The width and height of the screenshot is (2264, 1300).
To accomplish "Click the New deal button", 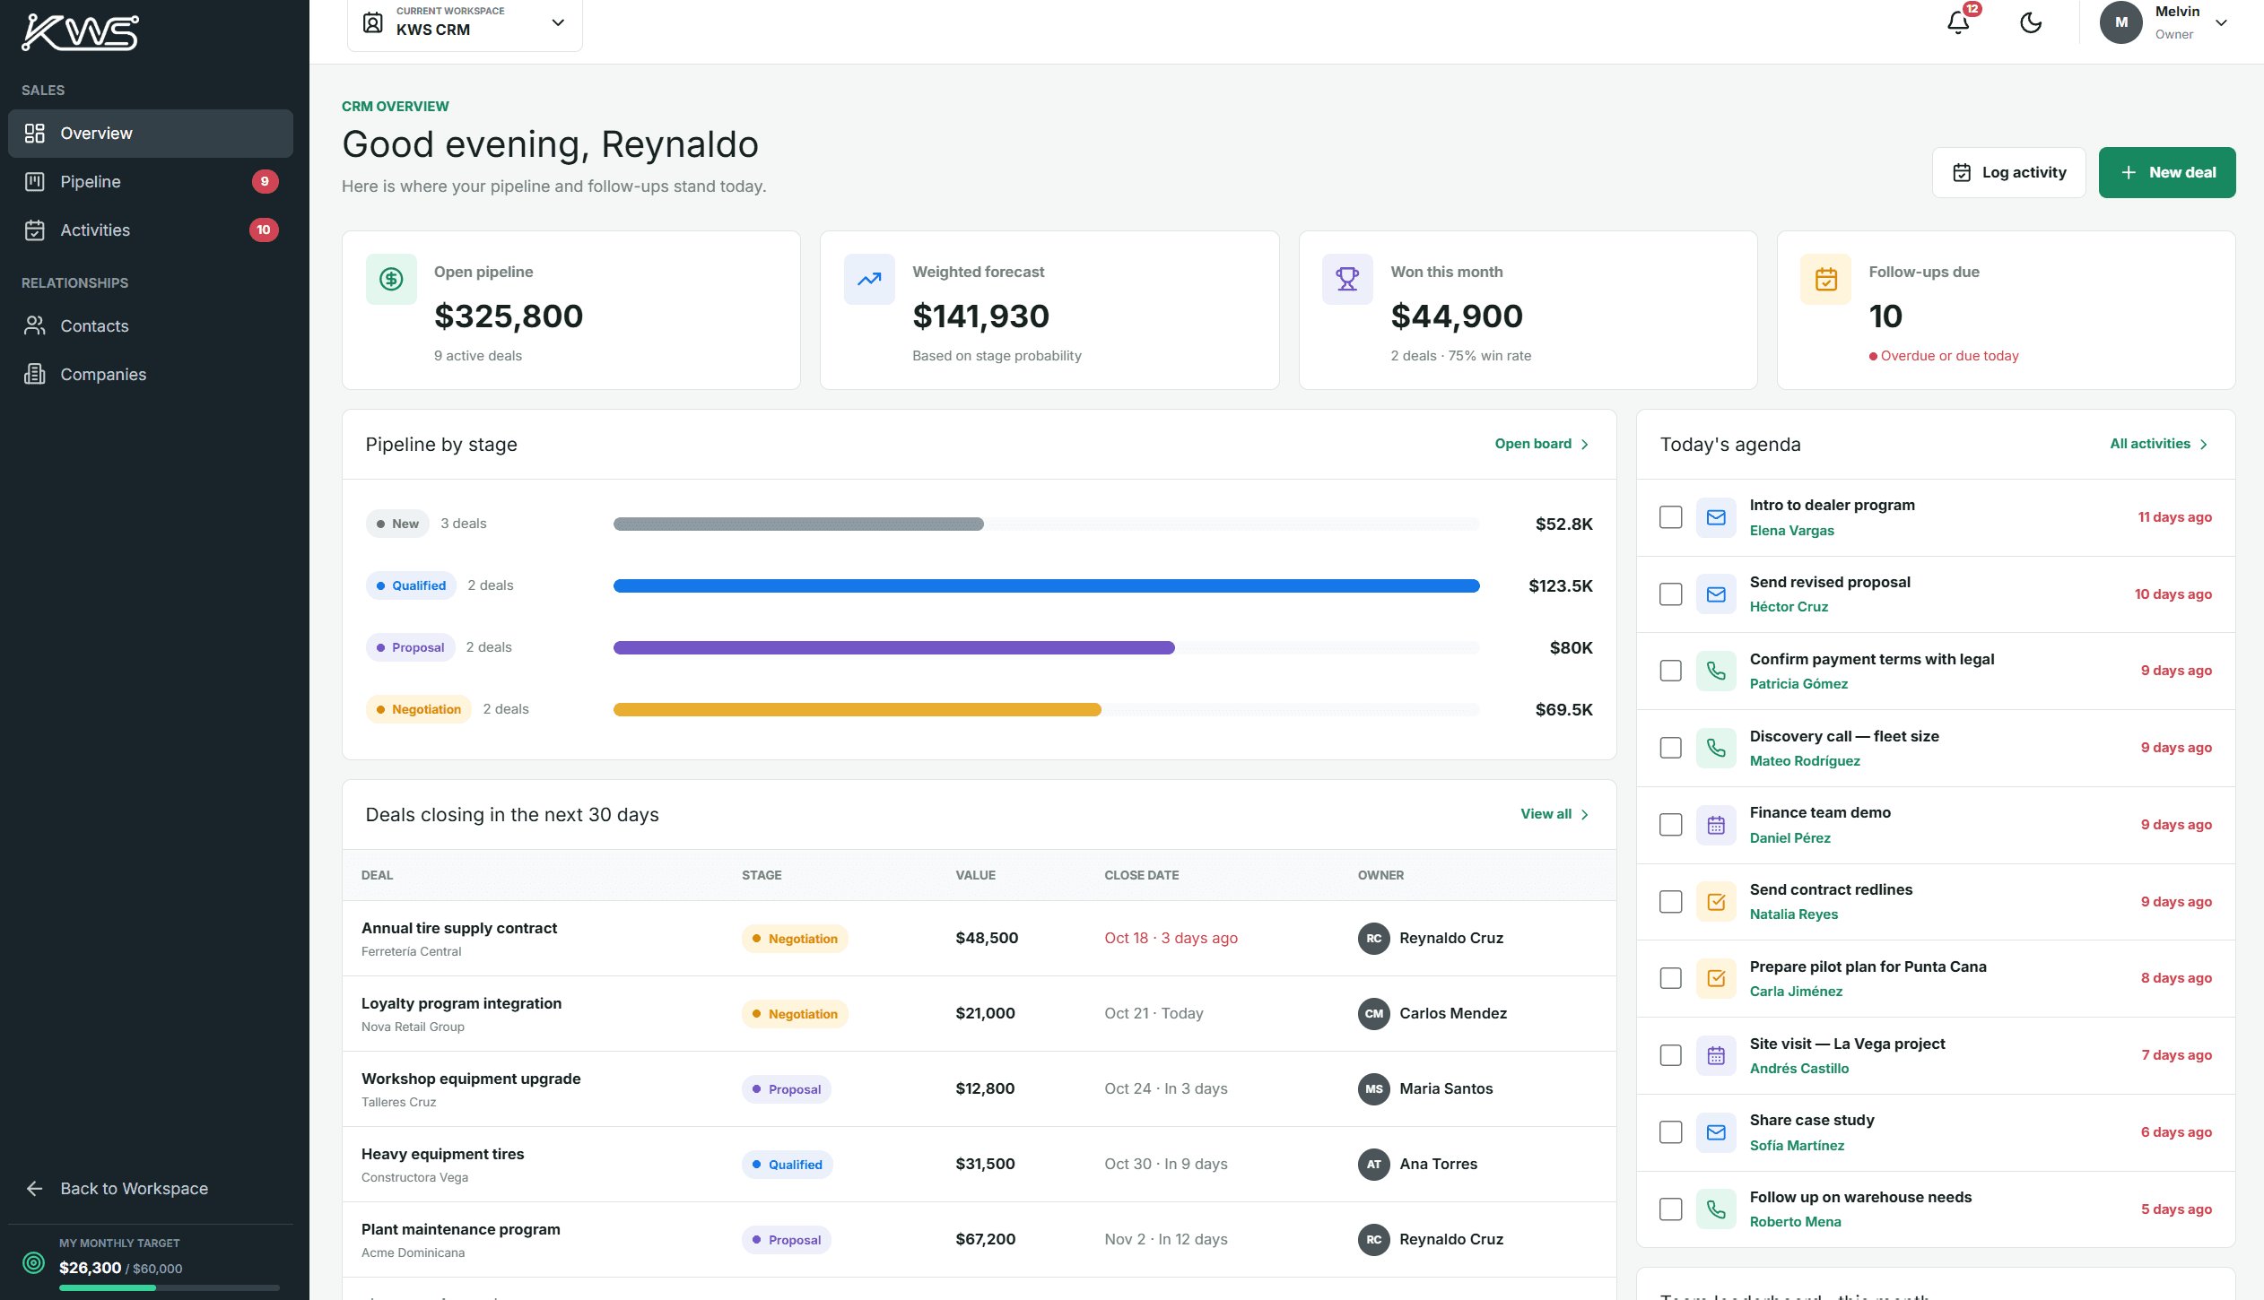I will (x=2167, y=172).
